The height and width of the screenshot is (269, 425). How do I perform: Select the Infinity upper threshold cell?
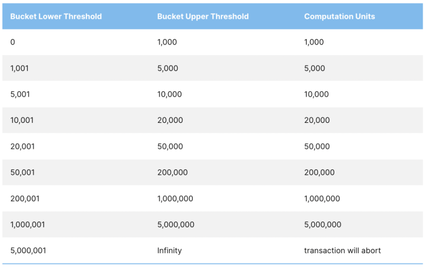[170, 251]
